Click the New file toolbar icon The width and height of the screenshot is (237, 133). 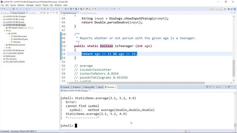click(2, 9)
